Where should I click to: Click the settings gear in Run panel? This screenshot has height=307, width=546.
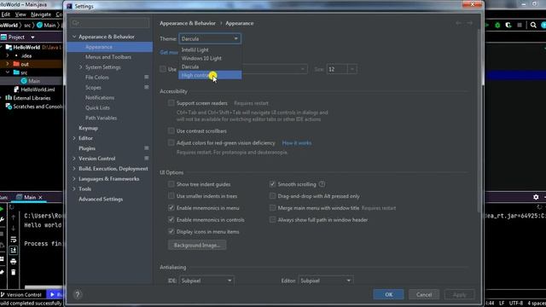tap(536, 197)
